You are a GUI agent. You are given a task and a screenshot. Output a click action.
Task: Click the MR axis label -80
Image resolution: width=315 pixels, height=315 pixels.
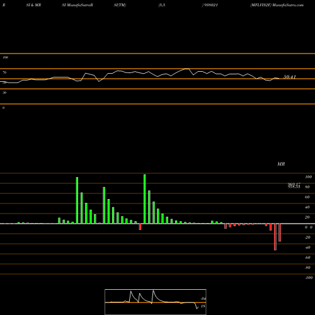[307, 268]
